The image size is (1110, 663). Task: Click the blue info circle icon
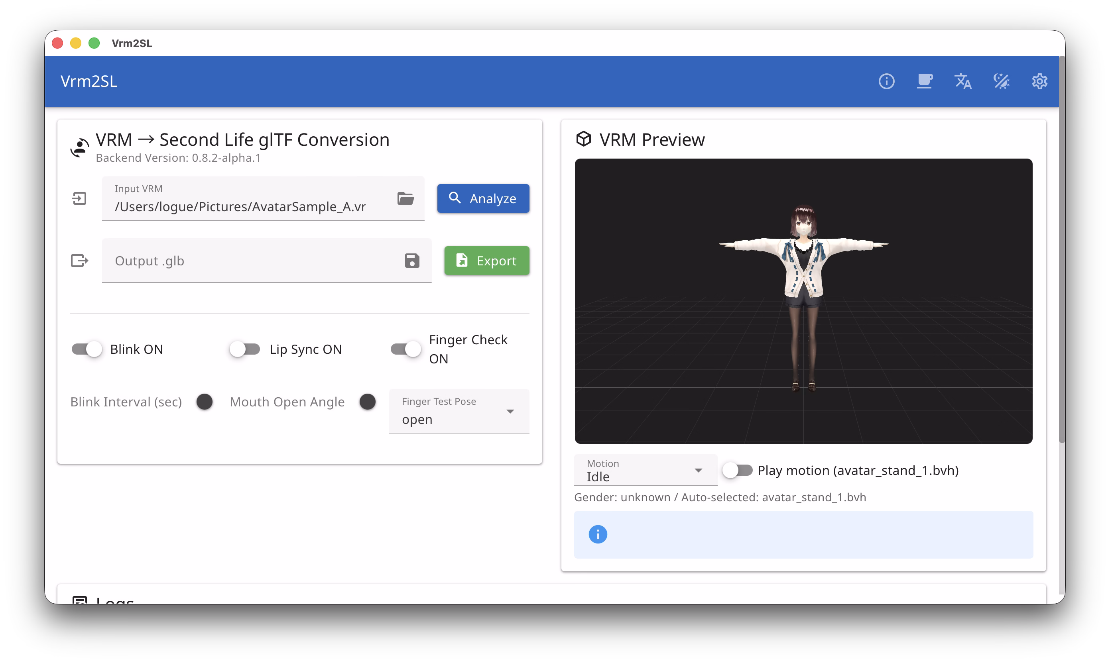coord(598,534)
